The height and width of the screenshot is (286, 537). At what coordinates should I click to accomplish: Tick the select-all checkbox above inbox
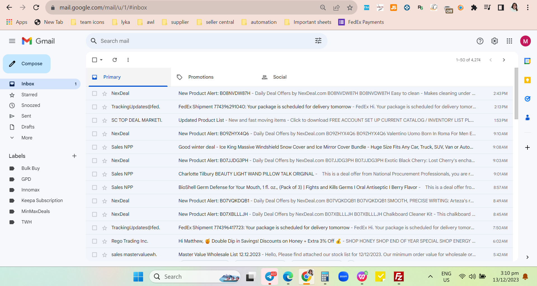[95, 60]
